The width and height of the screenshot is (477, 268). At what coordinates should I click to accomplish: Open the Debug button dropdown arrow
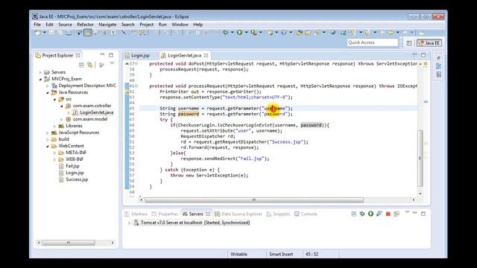coord(232,33)
